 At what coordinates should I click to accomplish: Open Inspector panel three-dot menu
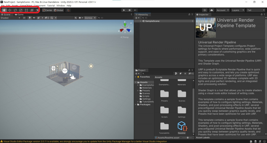tap(264, 14)
